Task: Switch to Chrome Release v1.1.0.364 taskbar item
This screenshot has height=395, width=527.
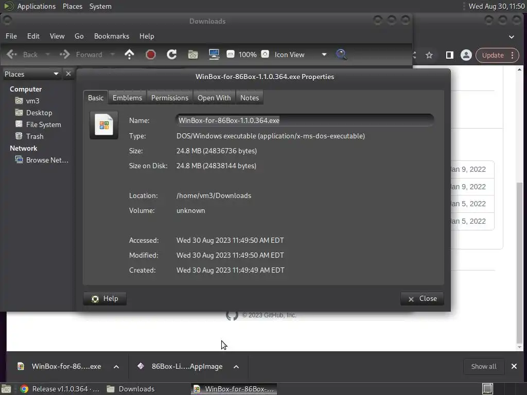Action: [60, 389]
